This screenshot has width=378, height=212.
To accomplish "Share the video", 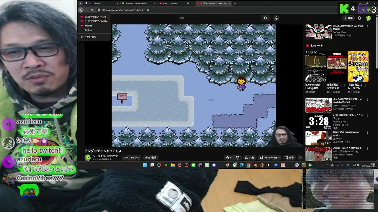I will (249, 158).
